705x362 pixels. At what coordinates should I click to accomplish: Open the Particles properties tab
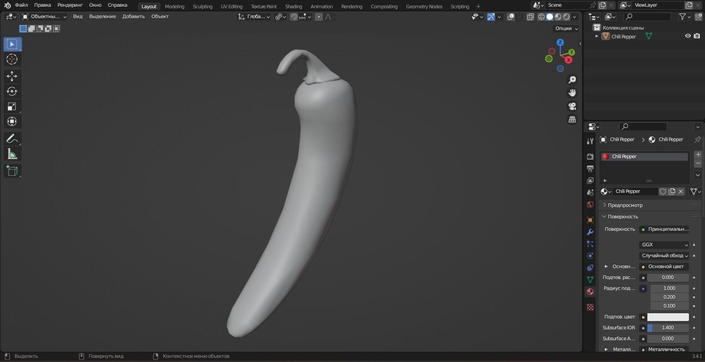click(590, 244)
